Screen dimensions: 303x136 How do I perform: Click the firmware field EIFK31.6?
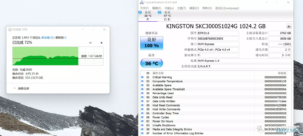click(218, 33)
